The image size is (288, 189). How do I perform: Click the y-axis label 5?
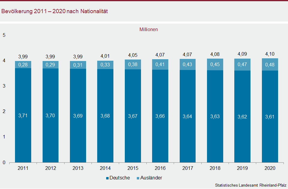pos(4,35)
